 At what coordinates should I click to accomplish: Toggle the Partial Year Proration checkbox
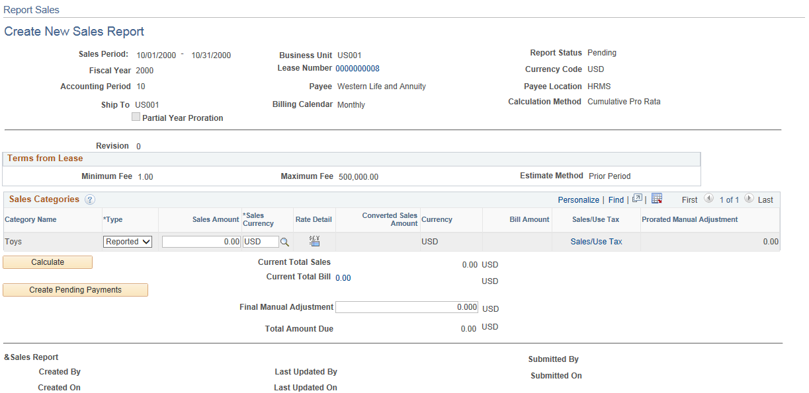[x=136, y=117]
